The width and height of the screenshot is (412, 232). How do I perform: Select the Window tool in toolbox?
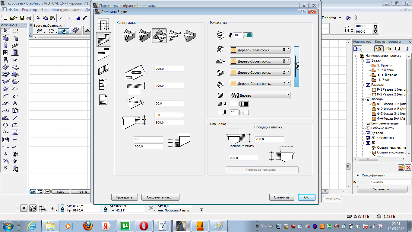click(5, 53)
